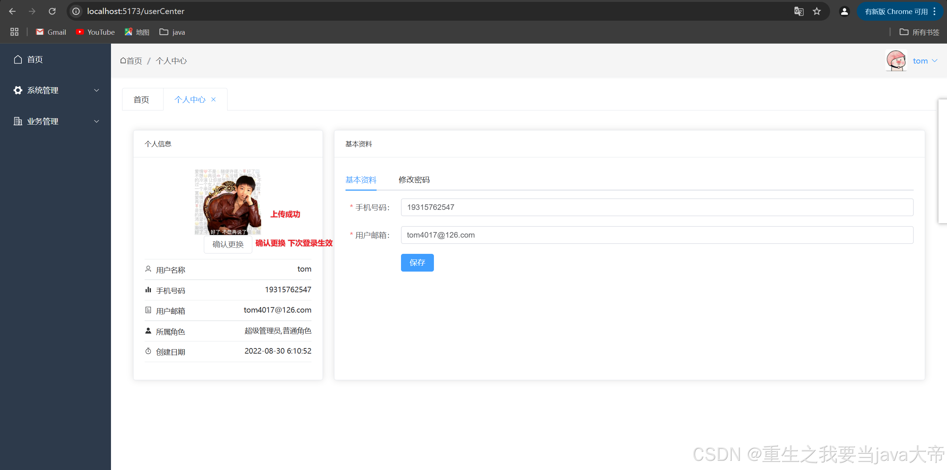The height and width of the screenshot is (470, 947).
Task: Switch to the 修改密码 tab
Action: (x=414, y=180)
